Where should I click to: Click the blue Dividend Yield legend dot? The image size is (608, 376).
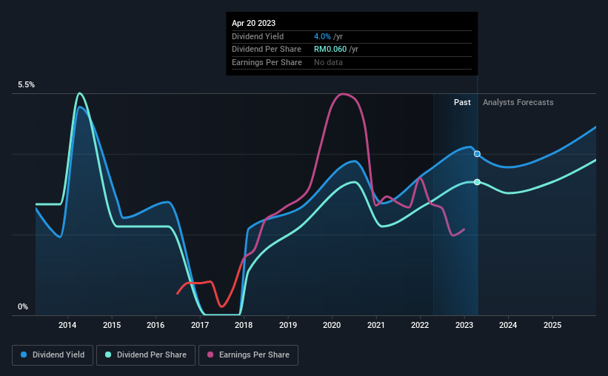point(24,355)
